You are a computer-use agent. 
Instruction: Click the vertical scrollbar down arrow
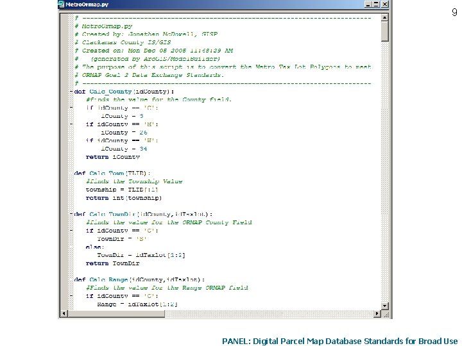tap(384, 306)
